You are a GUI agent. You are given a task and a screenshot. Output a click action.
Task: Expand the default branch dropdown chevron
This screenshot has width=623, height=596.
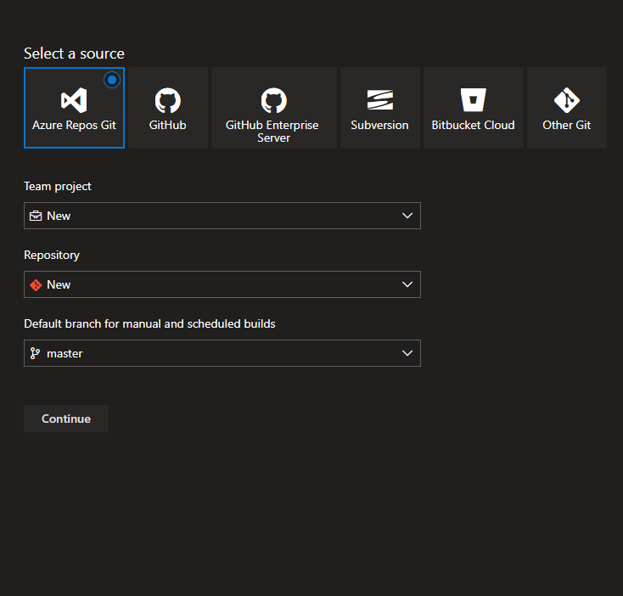tap(407, 353)
